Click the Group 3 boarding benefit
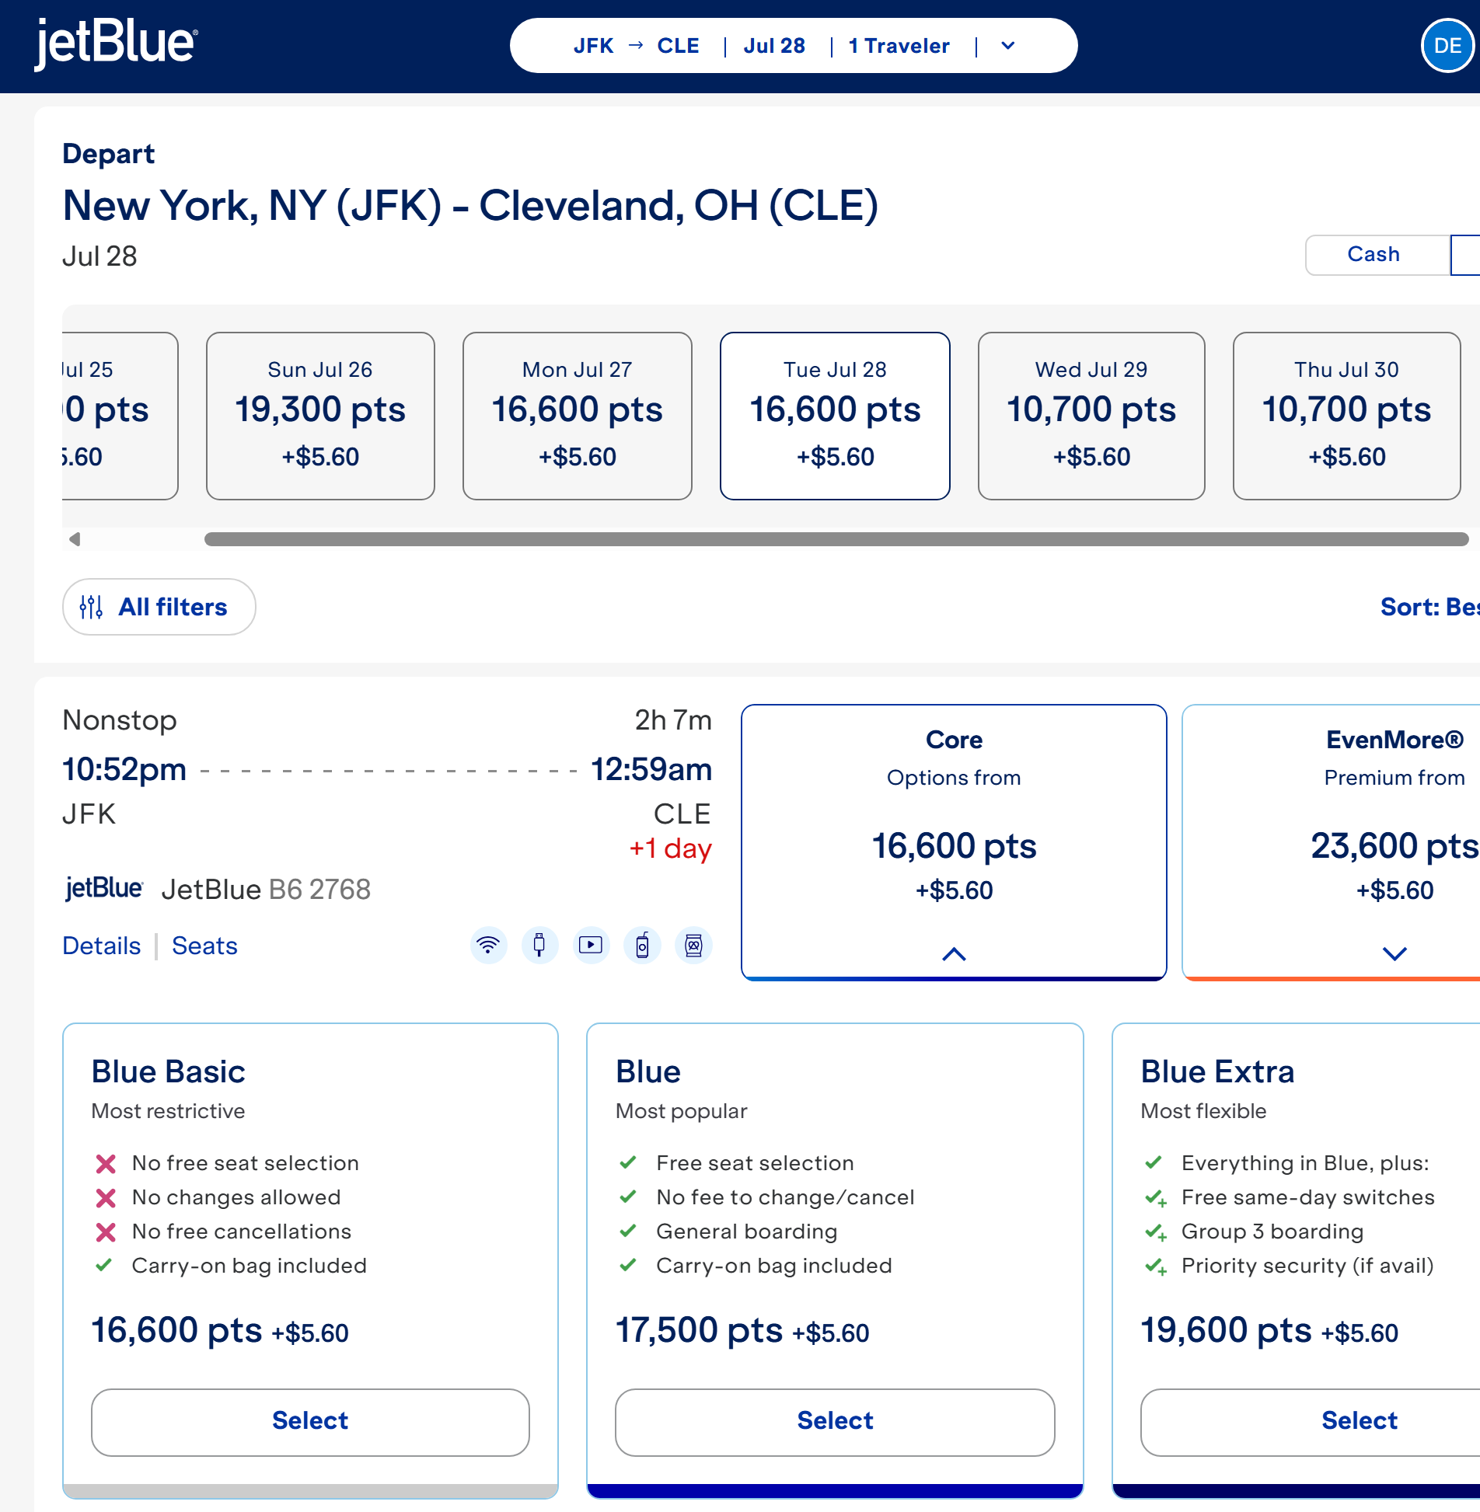1480x1512 pixels. (1272, 1232)
